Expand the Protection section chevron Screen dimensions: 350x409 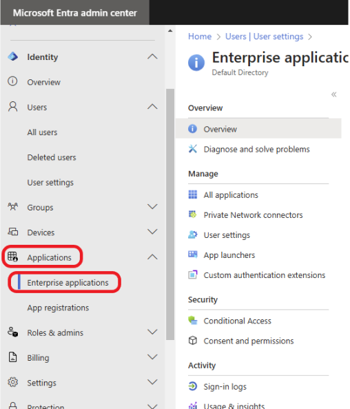[152, 406]
